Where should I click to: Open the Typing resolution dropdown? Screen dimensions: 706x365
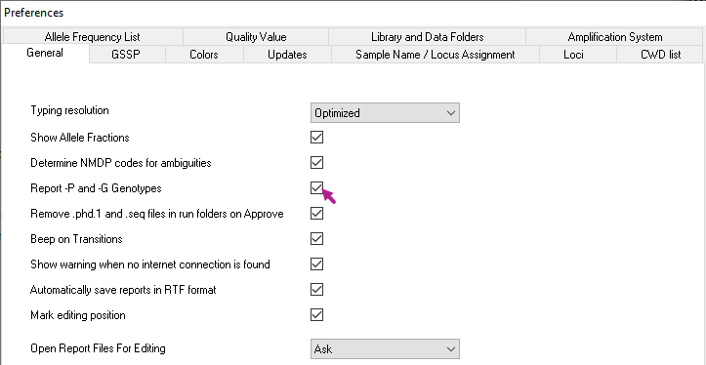click(x=385, y=113)
